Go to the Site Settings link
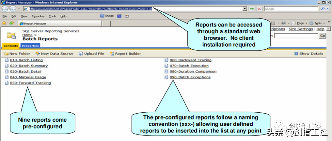332x141 pixels. click(300, 29)
